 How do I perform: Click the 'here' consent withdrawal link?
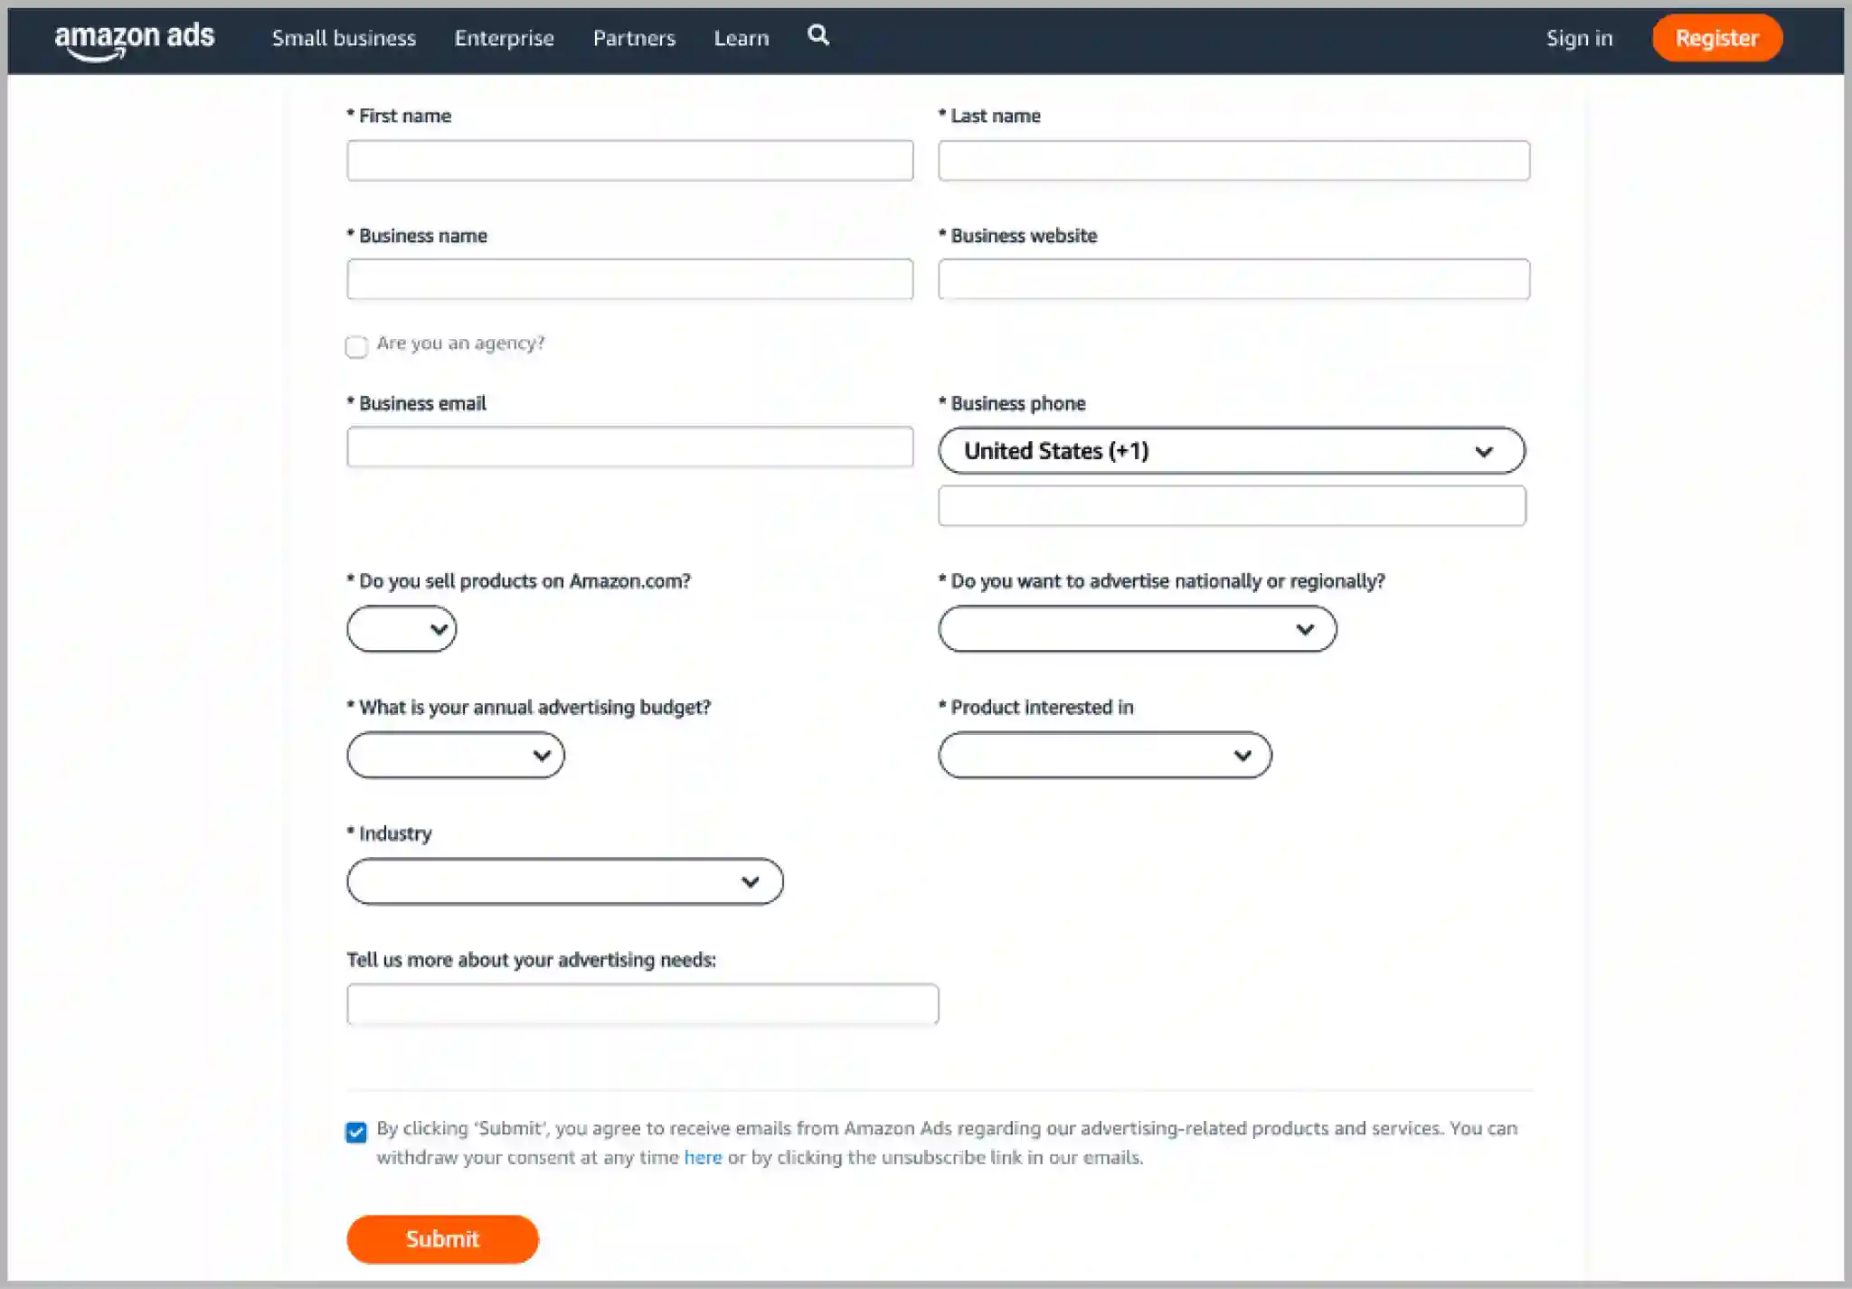coord(703,1157)
